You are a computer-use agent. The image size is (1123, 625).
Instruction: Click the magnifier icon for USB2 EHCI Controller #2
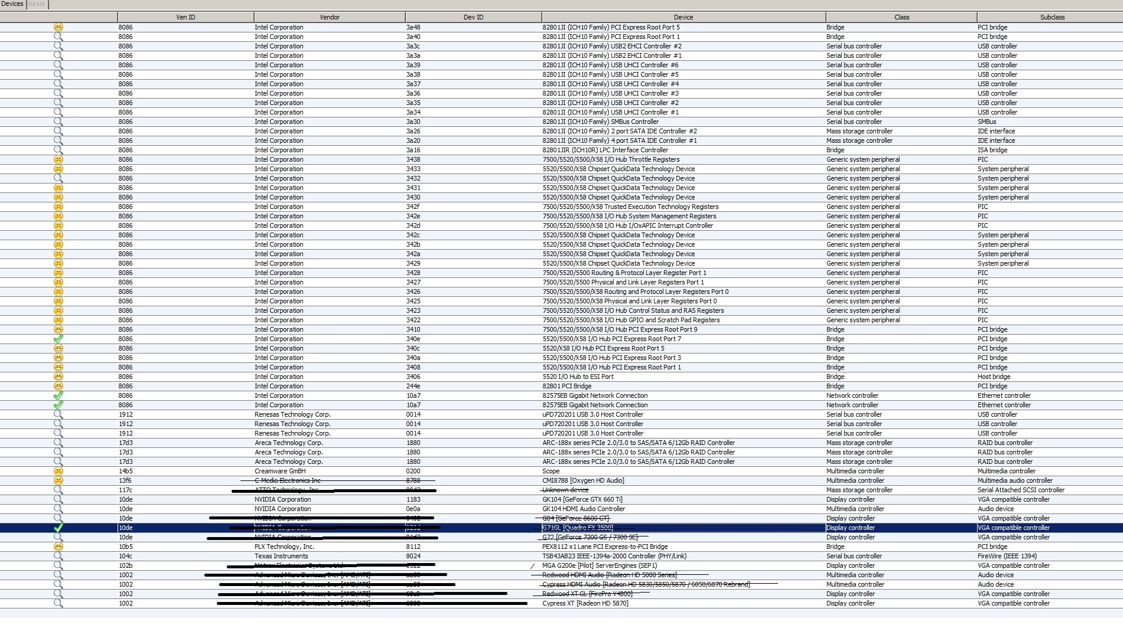coord(58,46)
